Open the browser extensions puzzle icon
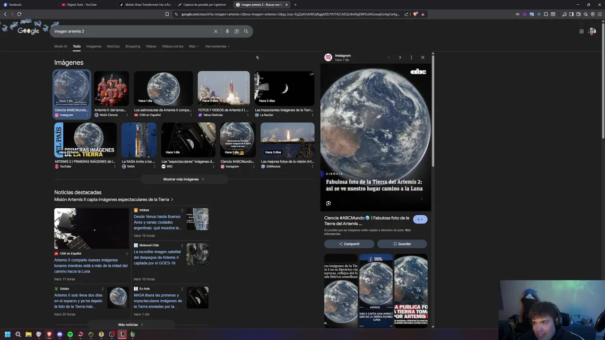Screen dimensions: 605x340 (546, 14)
